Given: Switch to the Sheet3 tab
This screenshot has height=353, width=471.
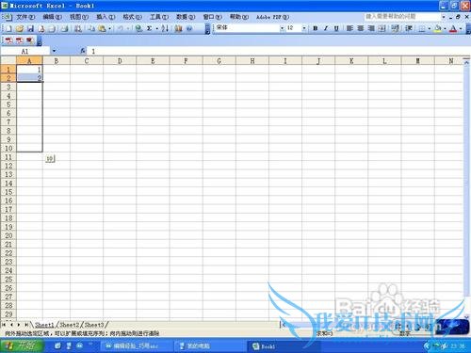Looking at the screenshot, I should click(x=94, y=325).
